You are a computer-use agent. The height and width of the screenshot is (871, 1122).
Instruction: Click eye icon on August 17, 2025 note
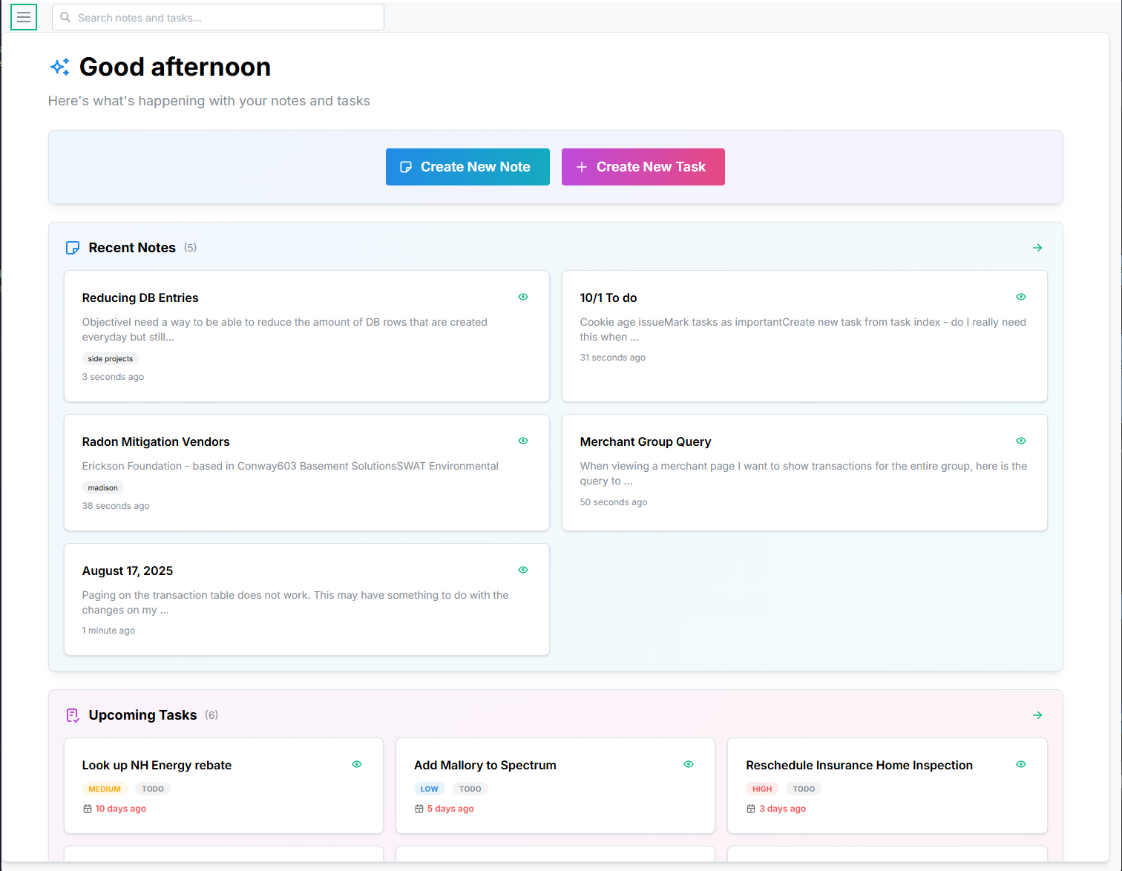(x=523, y=570)
